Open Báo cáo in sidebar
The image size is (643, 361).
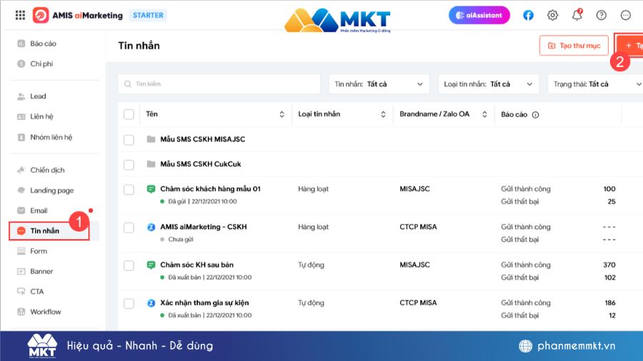click(x=43, y=44)
